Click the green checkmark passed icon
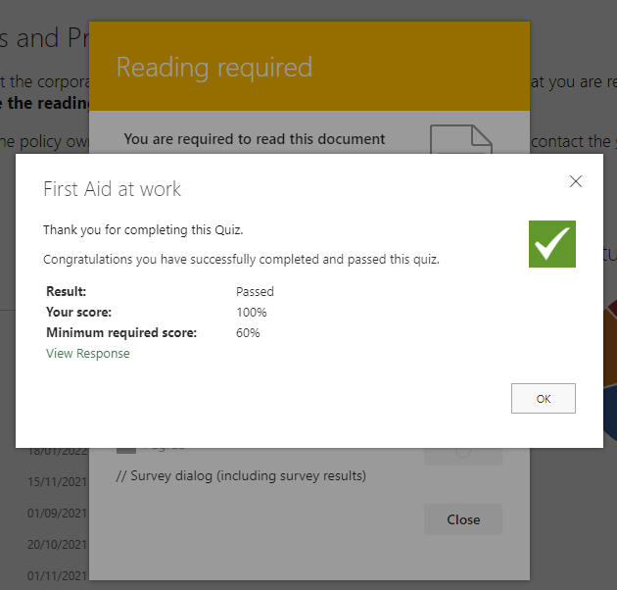 [x=551, y=243]
